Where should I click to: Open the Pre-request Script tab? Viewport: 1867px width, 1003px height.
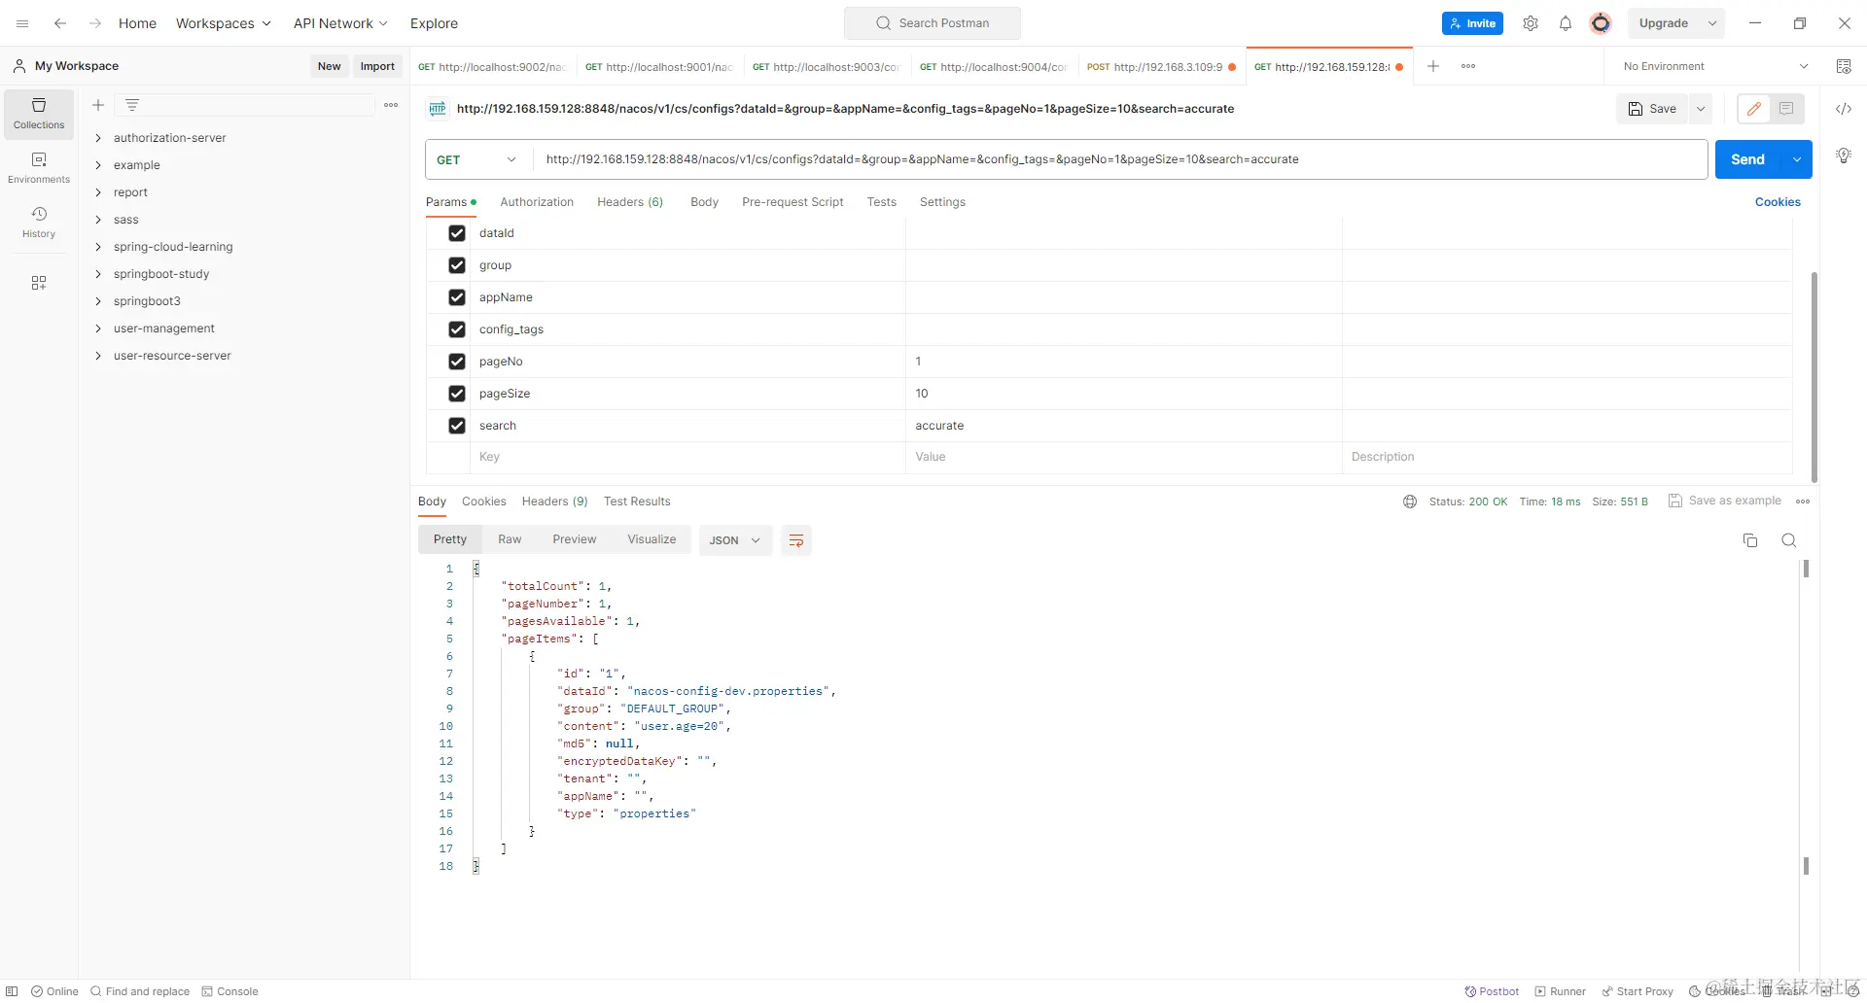[x=793, y=202]
